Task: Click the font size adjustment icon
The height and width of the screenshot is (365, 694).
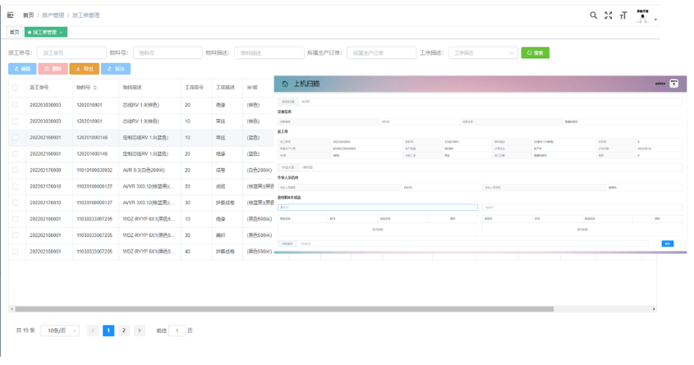Action: (623, 16)
